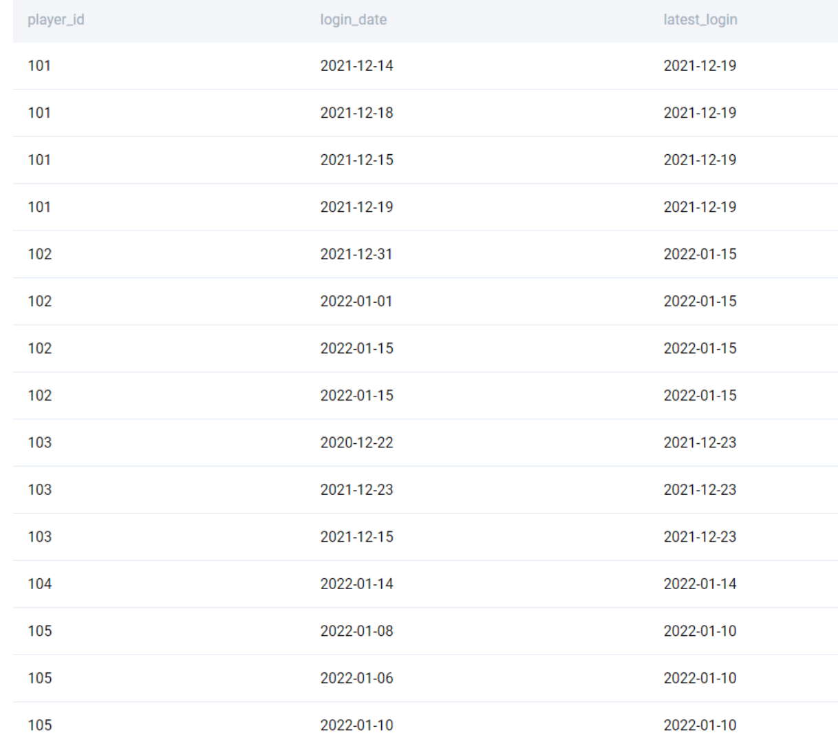
Task: Select player_id 101 in the 2021-12-18 login row
Action: [39, 113]
